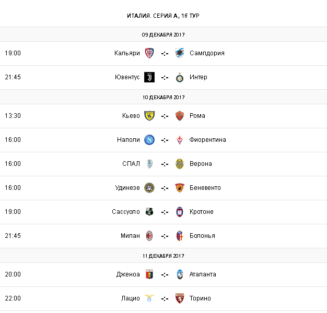Image resolution: width=327 pixels, height=313 pixels.
Task: Open the Верона team link
Action: tap(201, 164)
